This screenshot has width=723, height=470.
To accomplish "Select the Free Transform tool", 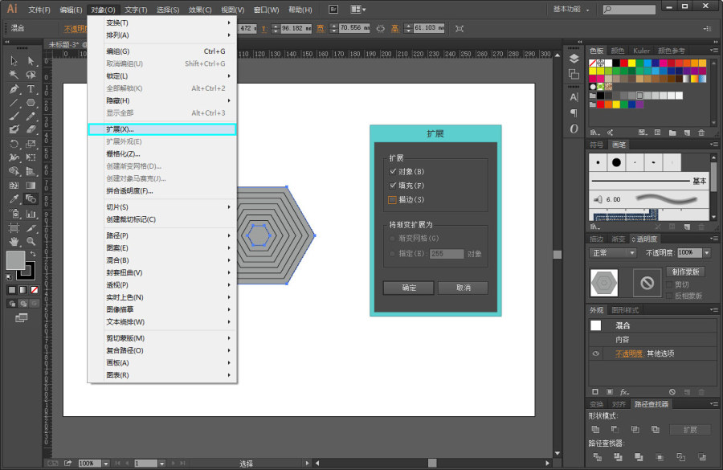I will pos(31,157).
